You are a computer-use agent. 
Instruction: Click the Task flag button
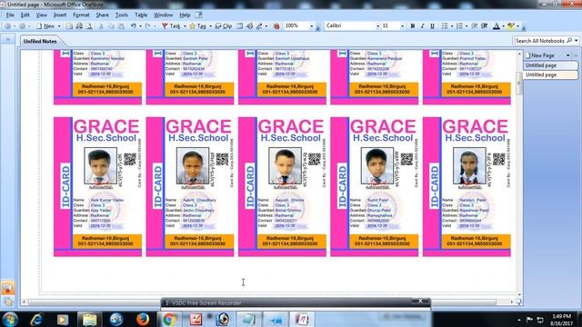(x=171, y=26)
